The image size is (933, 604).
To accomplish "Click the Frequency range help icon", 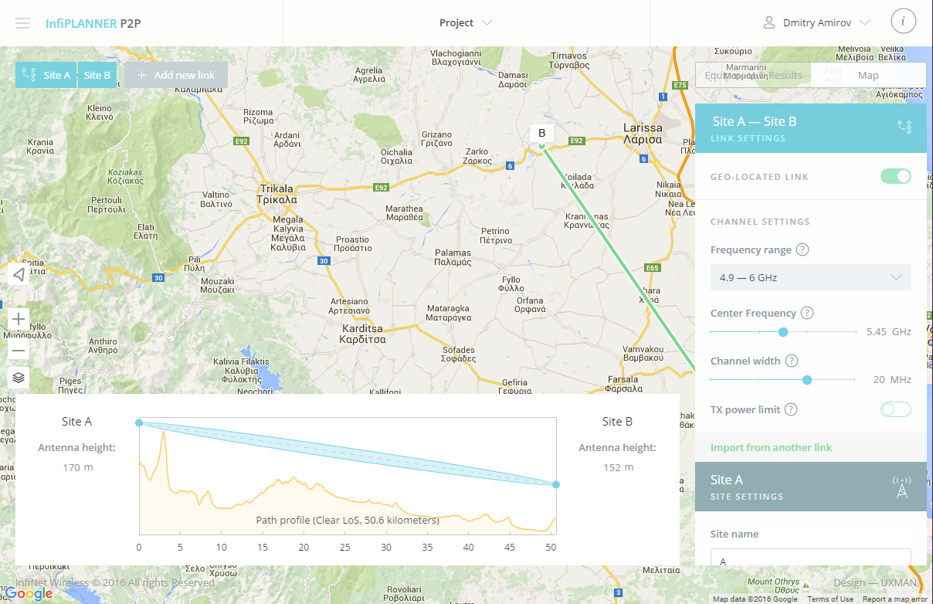I will coord(802,250).
